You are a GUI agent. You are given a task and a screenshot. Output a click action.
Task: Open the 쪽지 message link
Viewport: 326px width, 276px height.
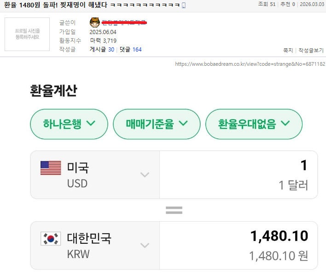[x=288, y=50]
